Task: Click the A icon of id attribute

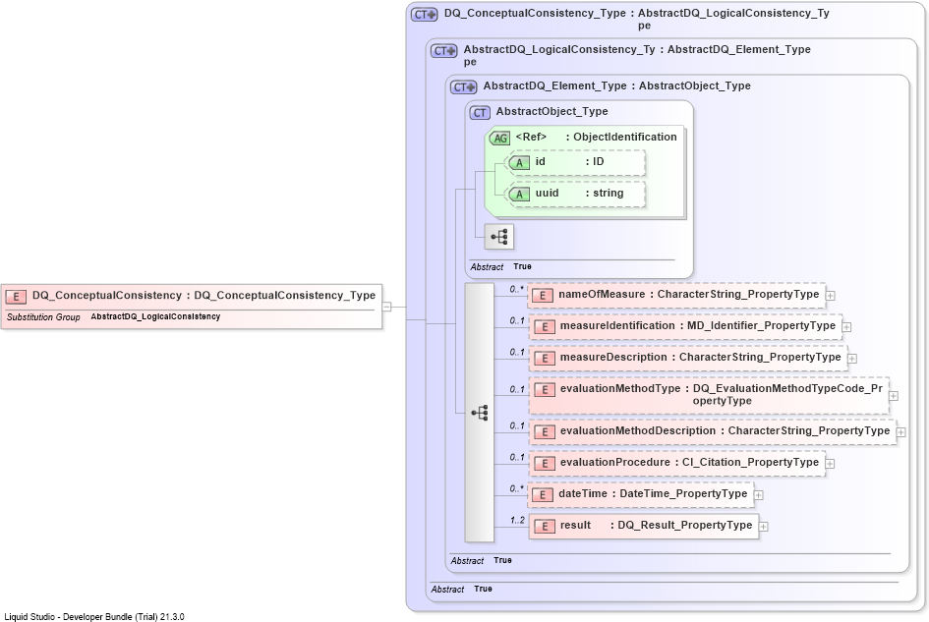Action: click(x=520, y=163)
